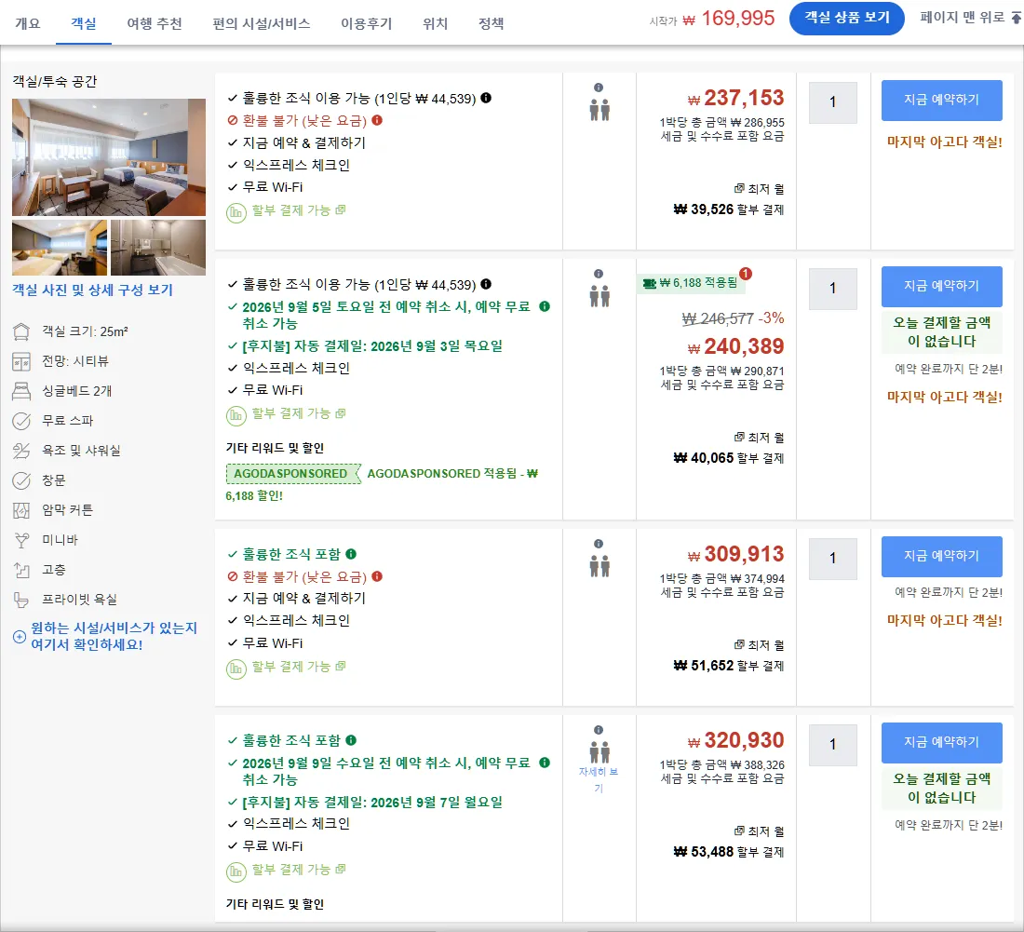Image resolution: width=1024 pixels, height=932 pixels.
Task: Click the plus icon beside 원하는 시설/서비스
Action: coord(20,636)
